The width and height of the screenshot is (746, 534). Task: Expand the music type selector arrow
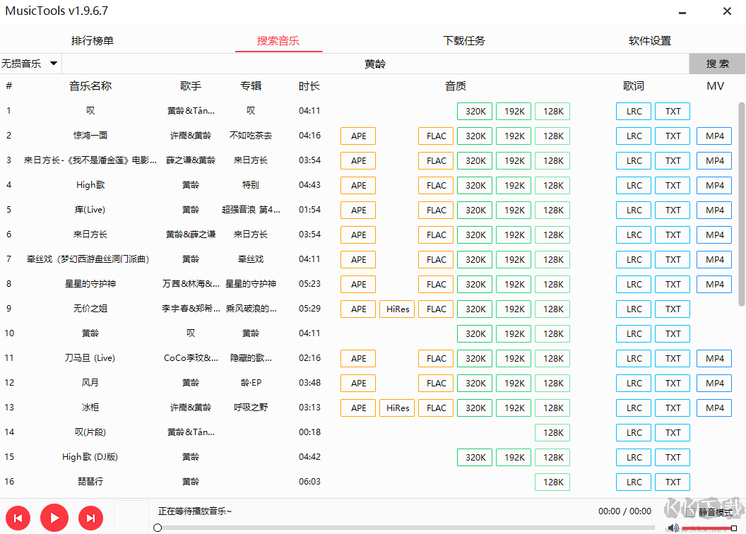[53, 63]
